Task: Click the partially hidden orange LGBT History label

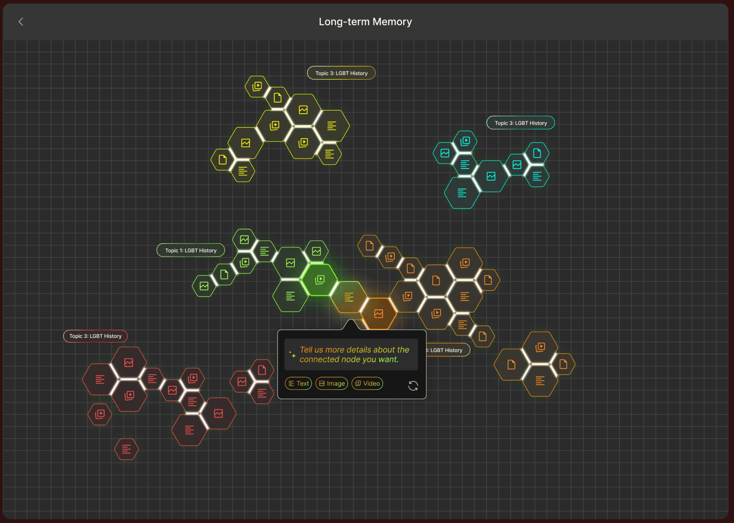Action: click(x=448, y=350)
